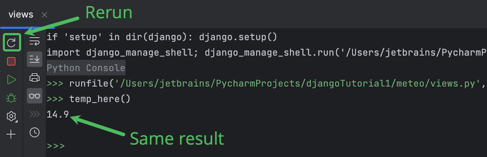Click the temp_here() command line

tap(100, 99)
